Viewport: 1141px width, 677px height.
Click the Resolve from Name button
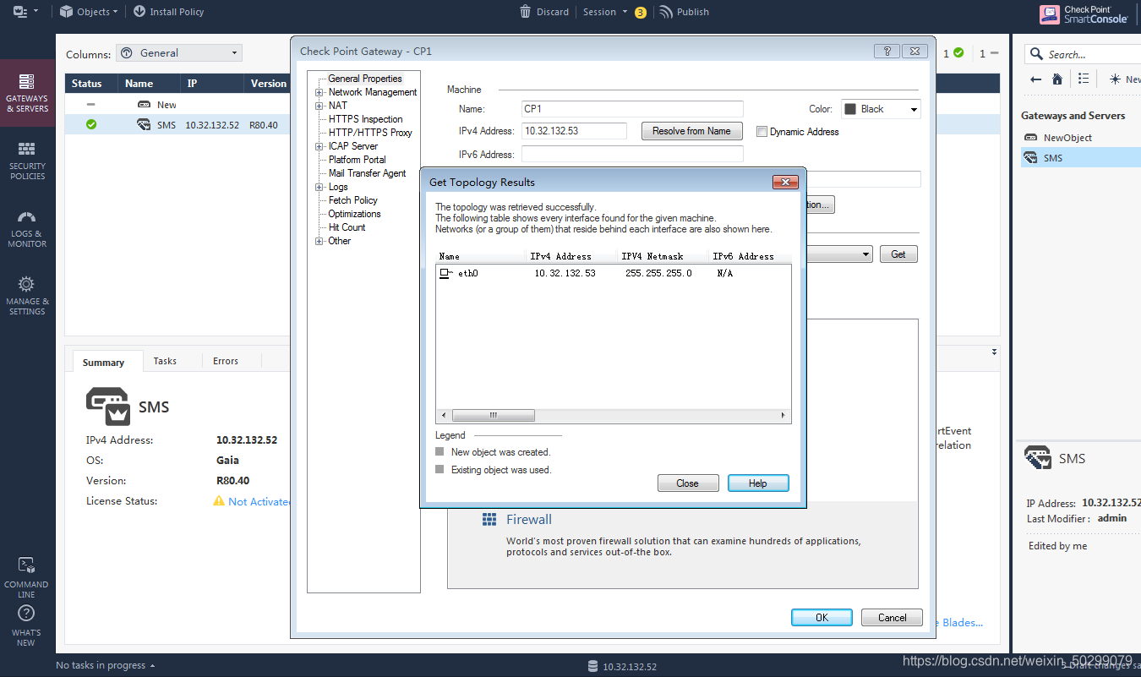coord(691,131)
